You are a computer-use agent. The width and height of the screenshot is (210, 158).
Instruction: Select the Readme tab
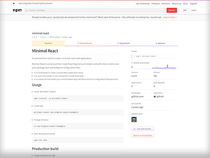coord(48,43)
